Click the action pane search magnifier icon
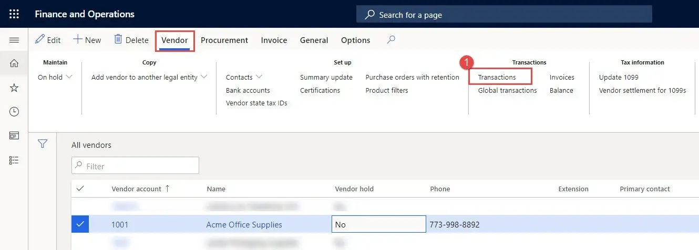Screen dimensions: 699x250 (391, 39)
